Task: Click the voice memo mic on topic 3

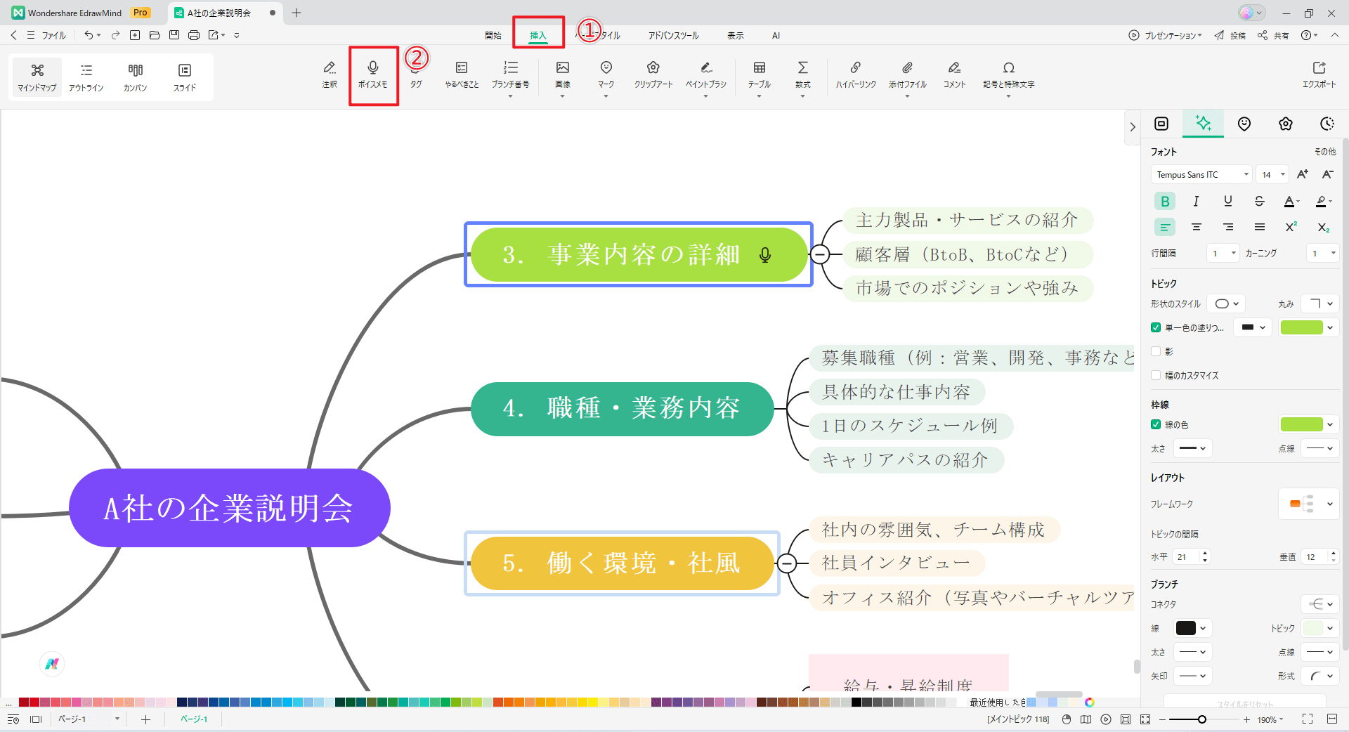Action: [765, 255]
